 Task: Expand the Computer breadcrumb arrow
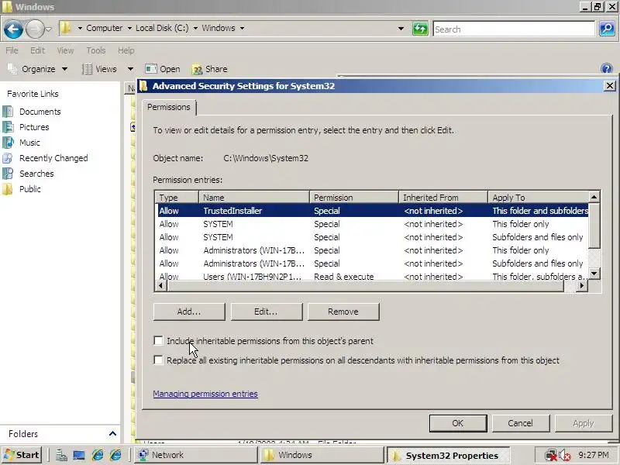[129, 28]
